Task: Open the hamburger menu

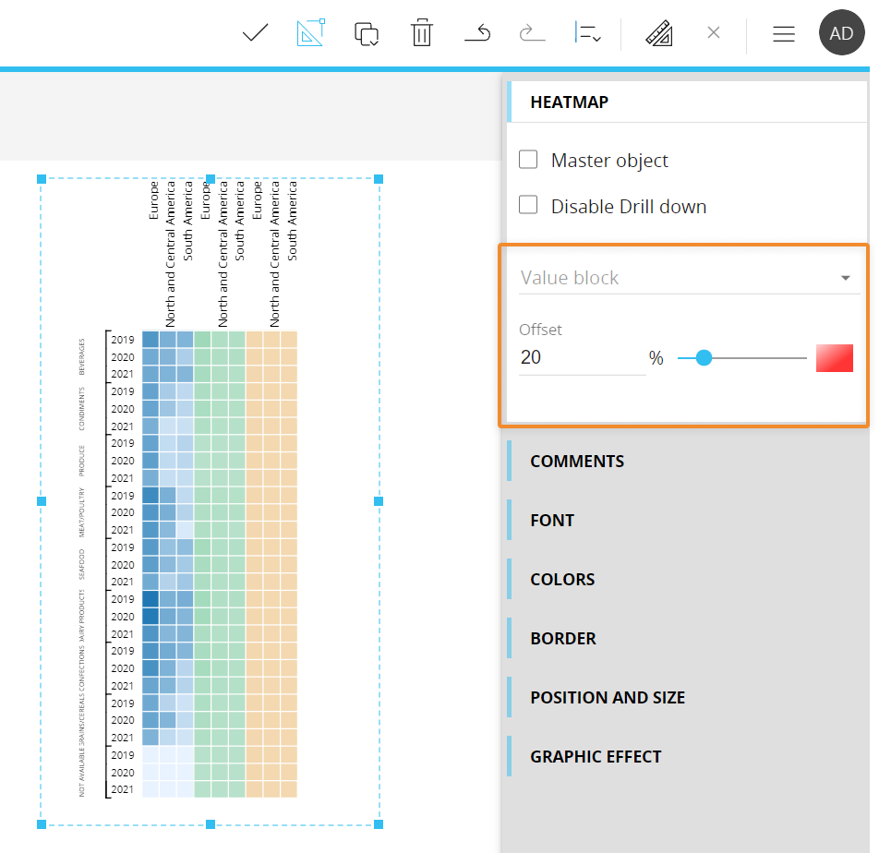Action: tap(784, 34)
